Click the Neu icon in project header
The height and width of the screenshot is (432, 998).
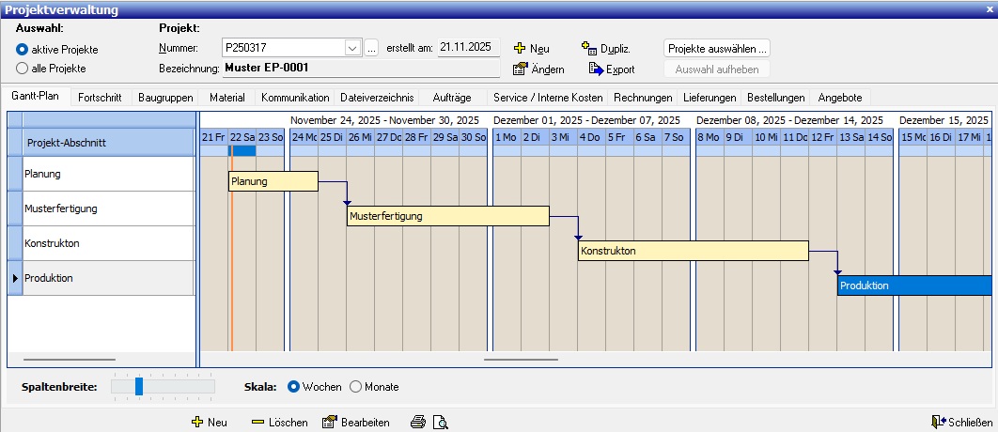pos(520,48)
